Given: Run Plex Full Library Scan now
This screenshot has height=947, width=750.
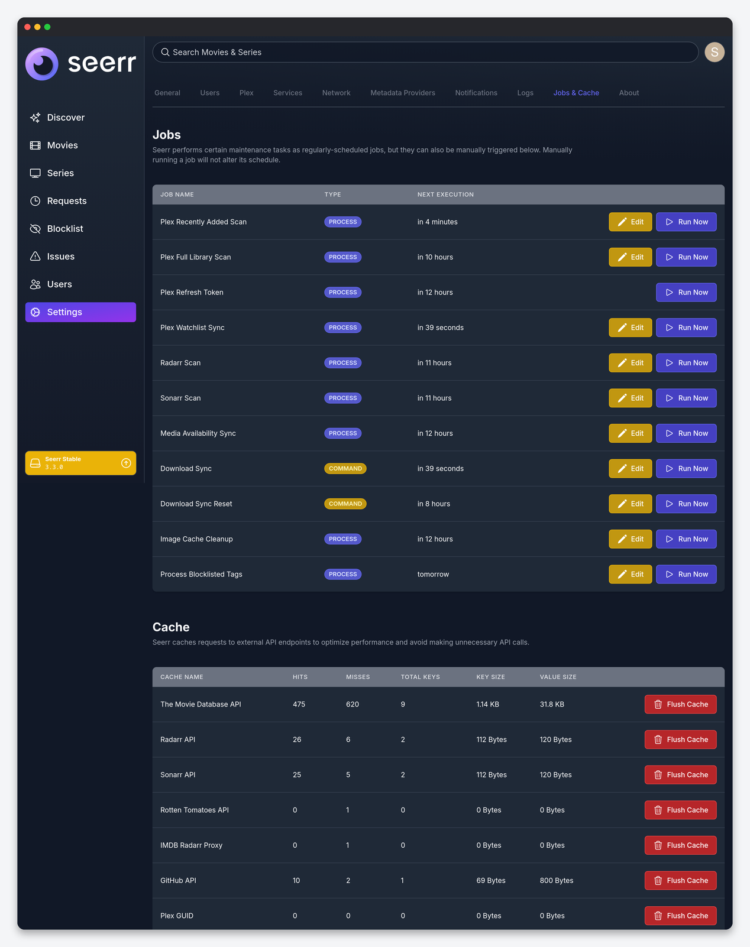Looking at the screenshot, I should [x=686, y=257].
